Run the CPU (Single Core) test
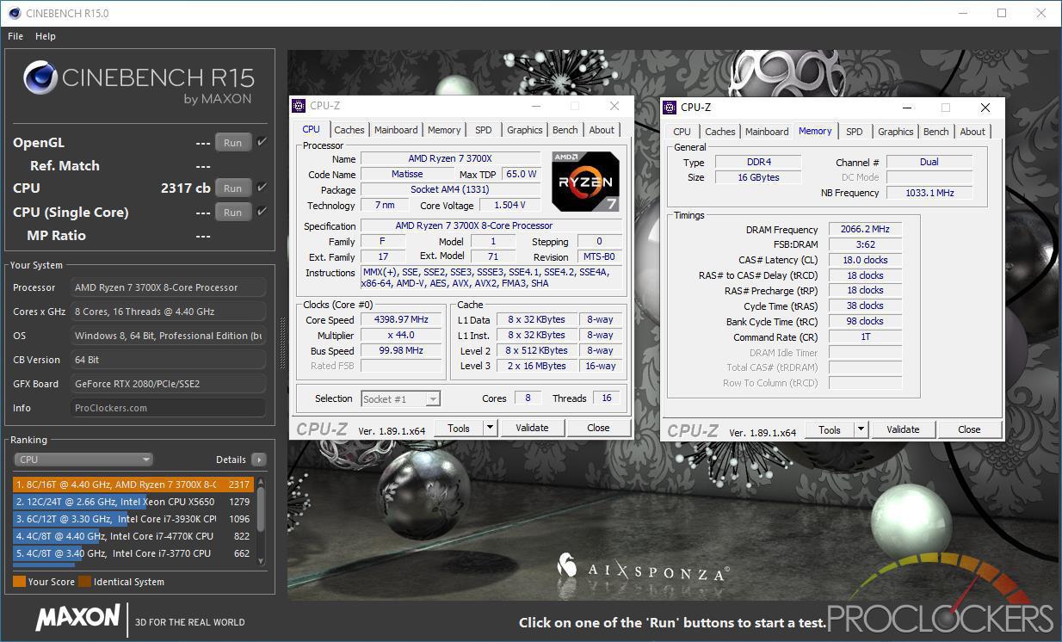 coord(233,212)
